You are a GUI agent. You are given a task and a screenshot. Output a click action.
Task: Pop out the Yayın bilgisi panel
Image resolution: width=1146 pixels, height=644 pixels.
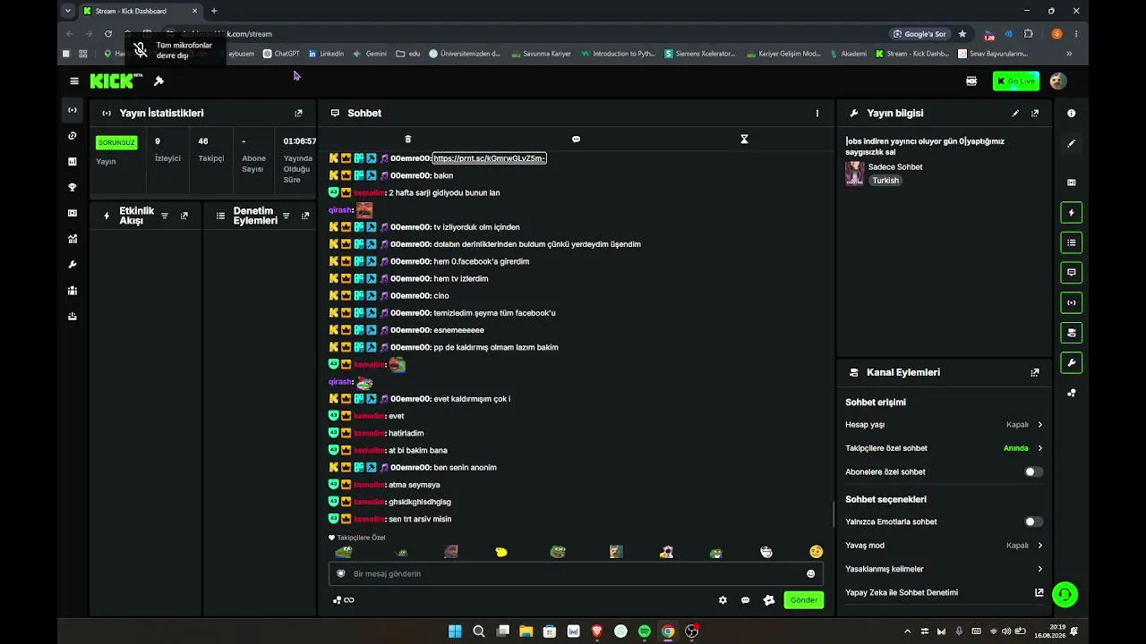coord(1035,114)
